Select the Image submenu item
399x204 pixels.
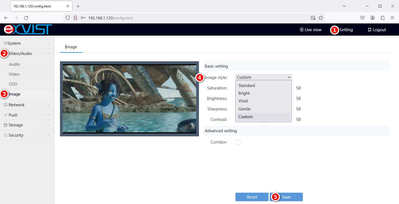15,94
